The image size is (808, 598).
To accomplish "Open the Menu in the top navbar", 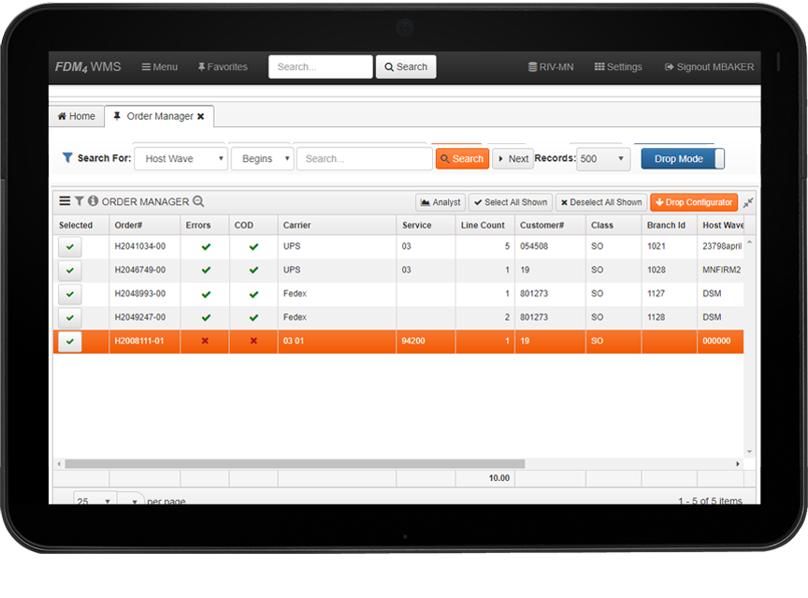I will click(x=159, y=67).
